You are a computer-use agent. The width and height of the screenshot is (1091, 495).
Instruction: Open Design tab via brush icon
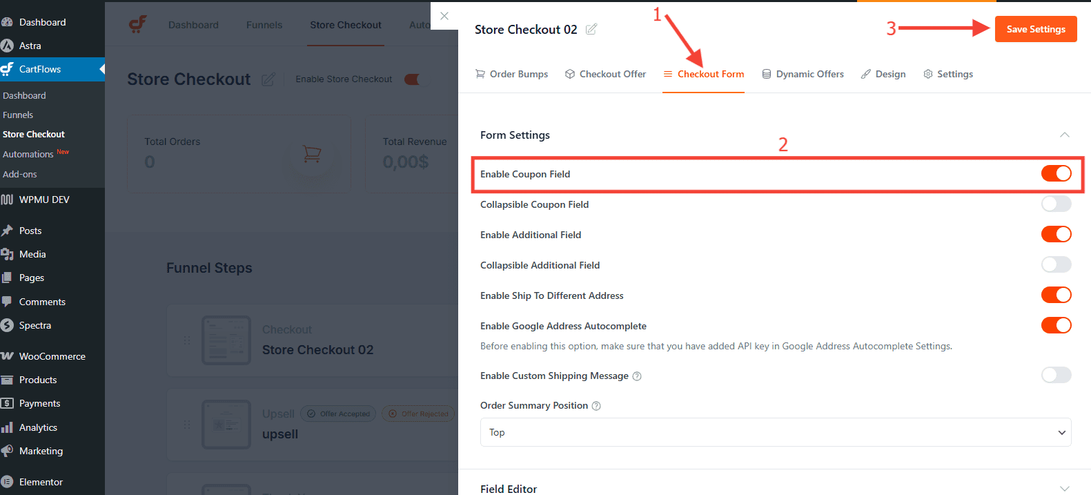coord(867,74)
